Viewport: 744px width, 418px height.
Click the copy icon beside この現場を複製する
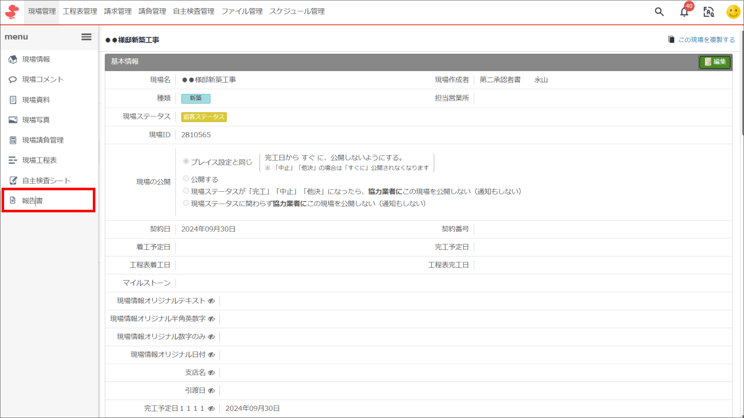tap(671, 39)
